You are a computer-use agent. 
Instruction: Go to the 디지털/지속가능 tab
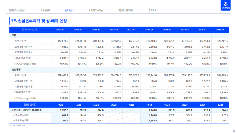tap(96, 10)
